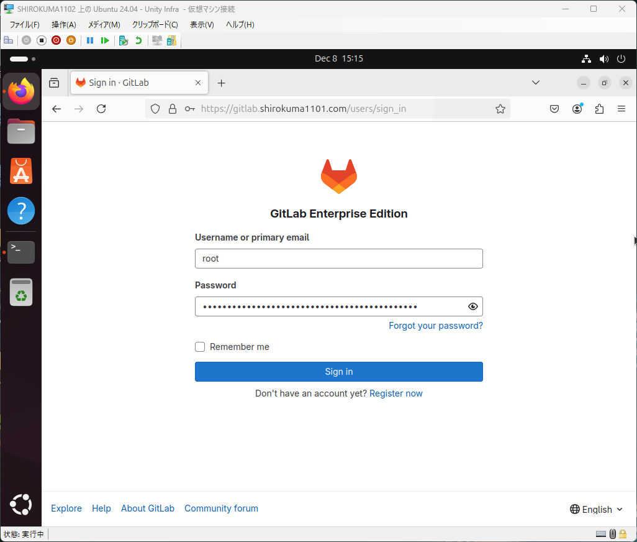Open the Firefox hamburger menu
Image resolution: width=637 pixels, height=542 pixels.
coord(621,109)
